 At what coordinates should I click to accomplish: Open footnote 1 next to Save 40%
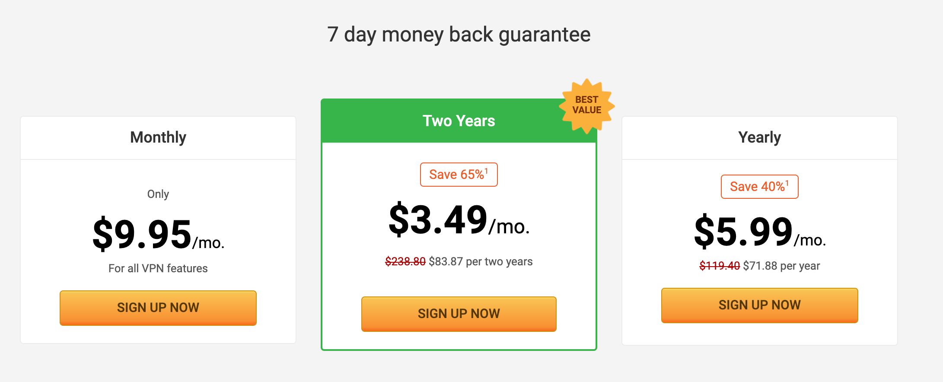(x=787, y=183)
